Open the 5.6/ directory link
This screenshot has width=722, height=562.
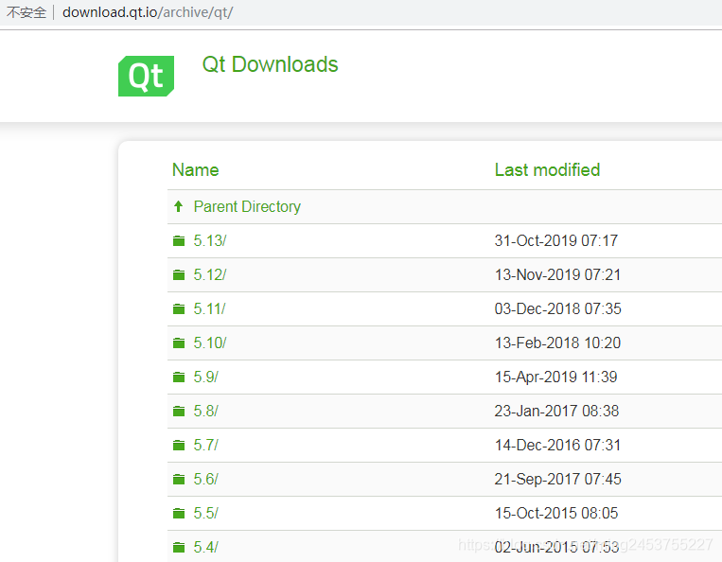pyautogui.click(x=206, y=479)
